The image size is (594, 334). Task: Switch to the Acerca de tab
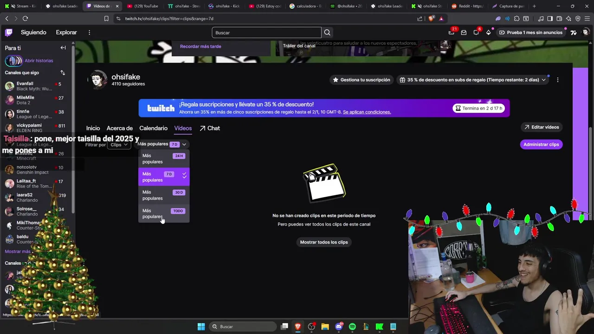pyautogui.click(x=120, y=128)
